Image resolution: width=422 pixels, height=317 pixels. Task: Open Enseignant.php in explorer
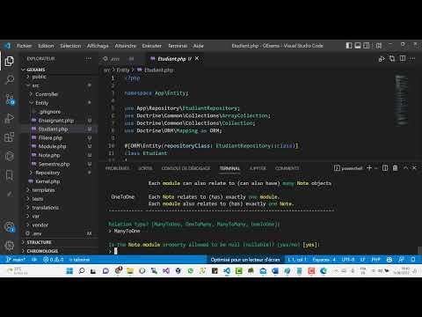pyautogui.click(x=56, y=121)
